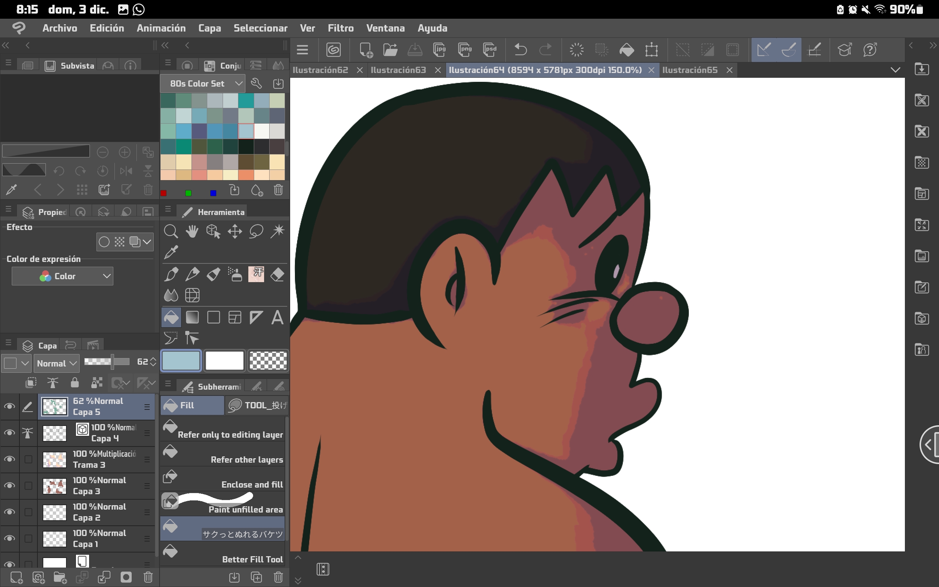Select the Auto select magic wand tool
Image resolution: width=939 pixels, height=587 pixels.
tap(277, 231)
